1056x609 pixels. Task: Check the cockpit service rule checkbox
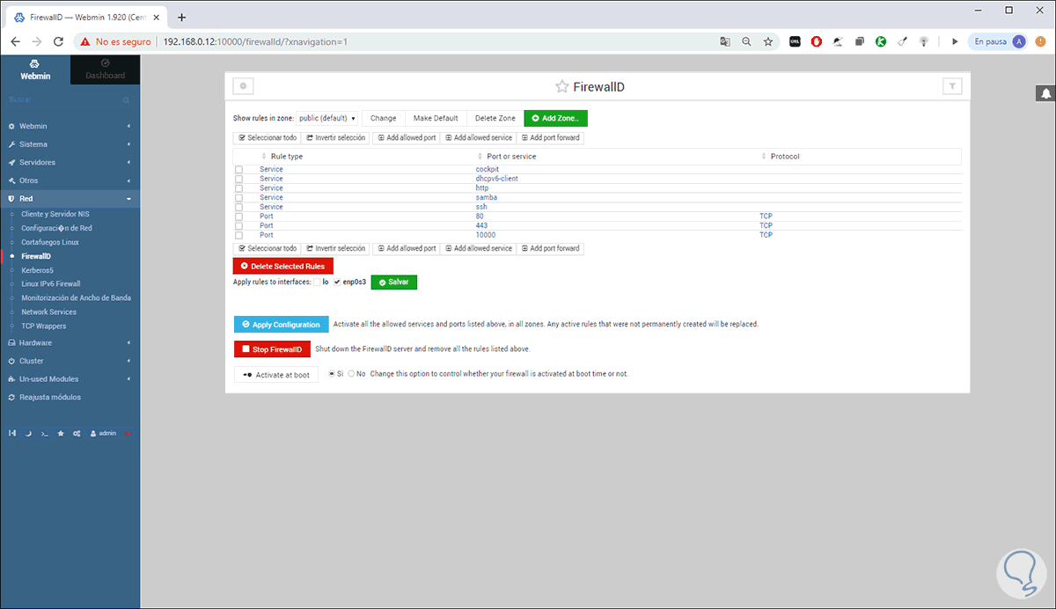(238, 169)
